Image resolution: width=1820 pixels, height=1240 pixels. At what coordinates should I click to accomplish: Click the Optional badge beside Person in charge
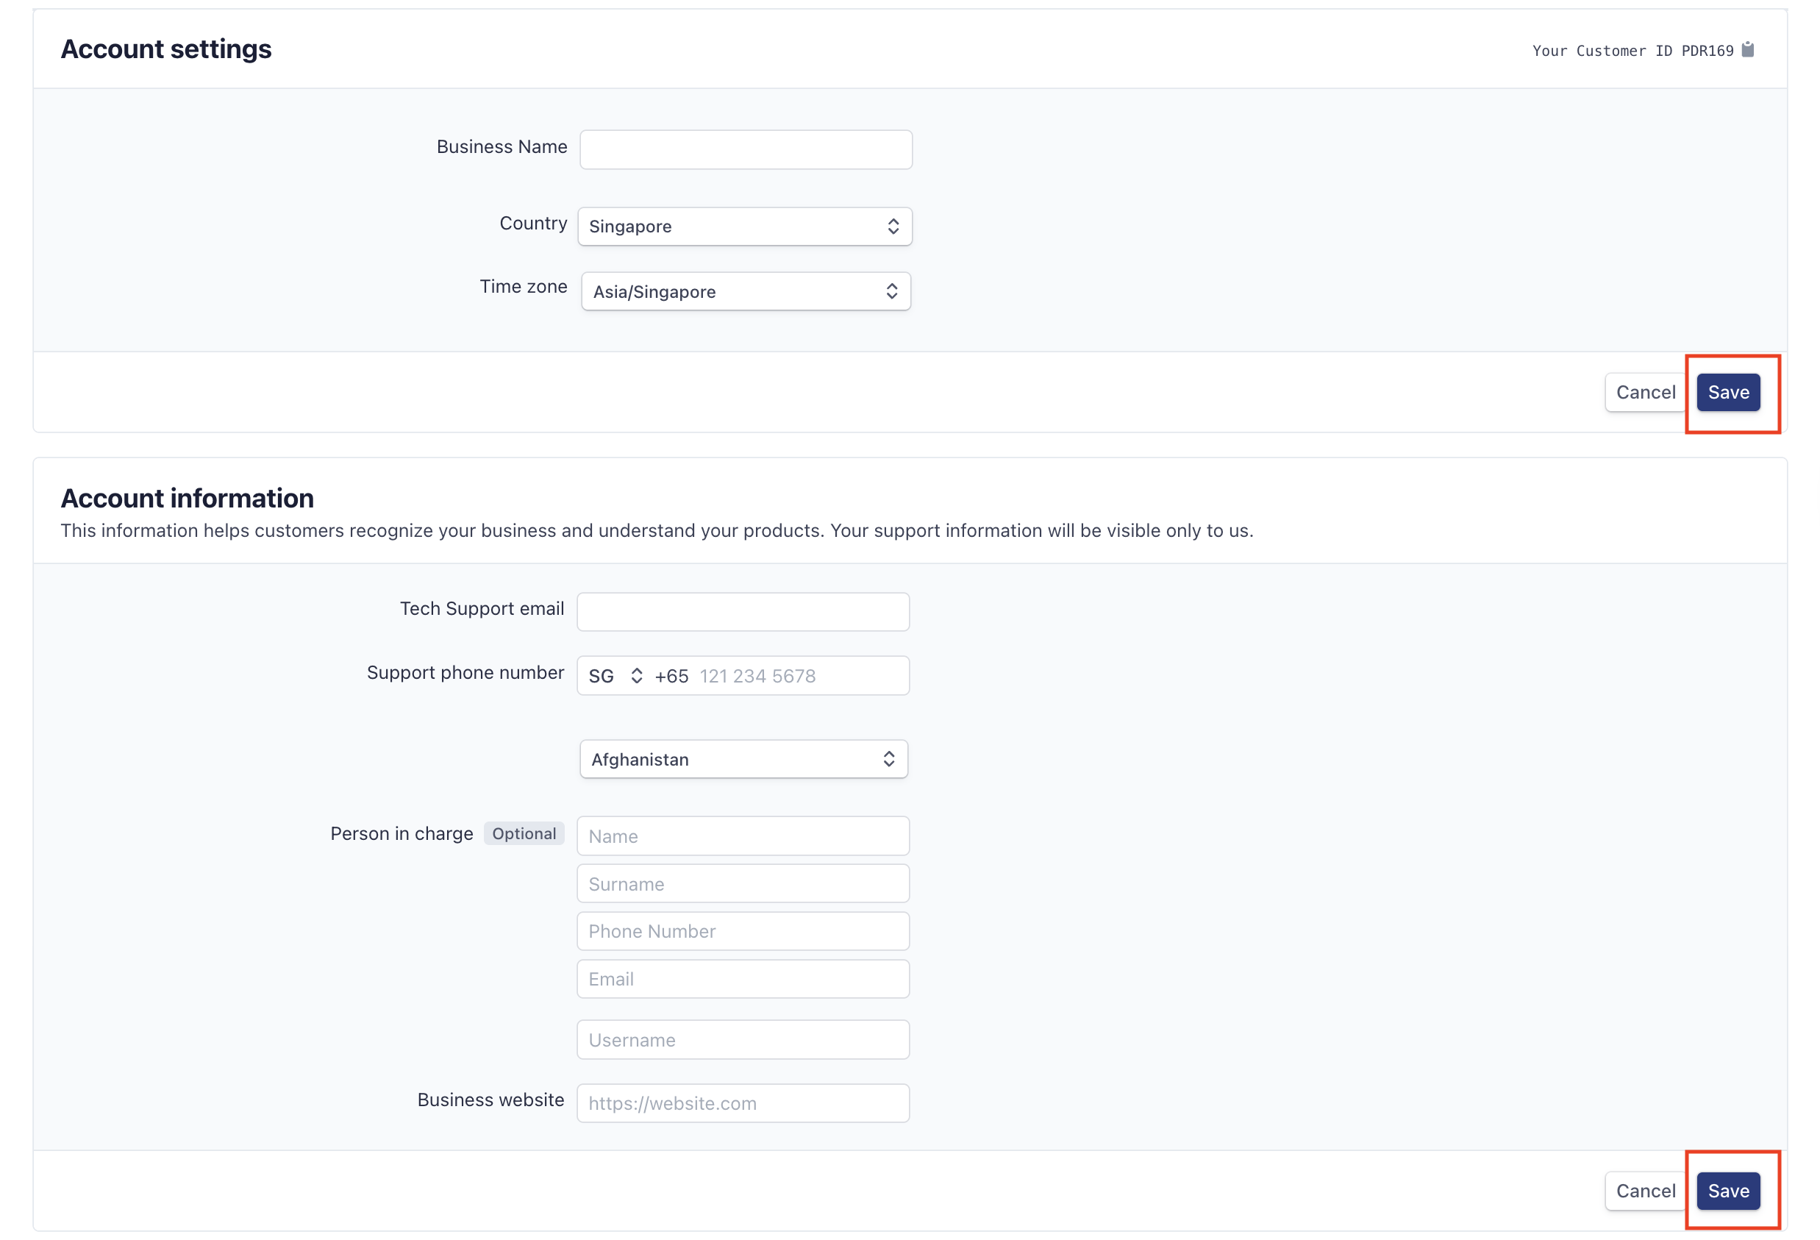click(524, 833)
